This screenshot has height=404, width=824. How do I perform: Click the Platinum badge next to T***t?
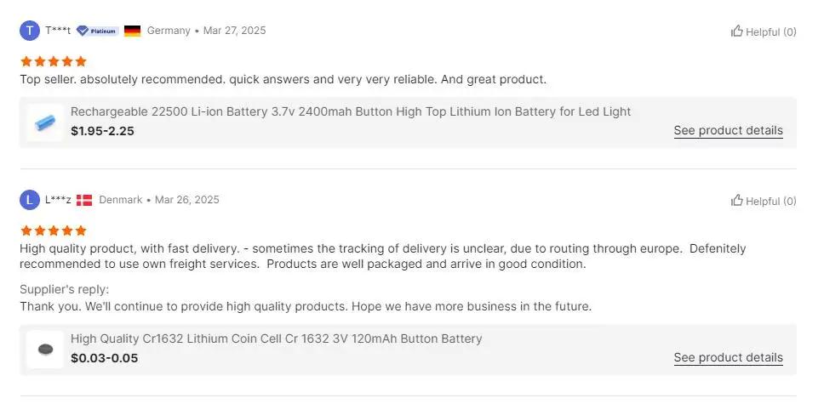click(97, 31)
